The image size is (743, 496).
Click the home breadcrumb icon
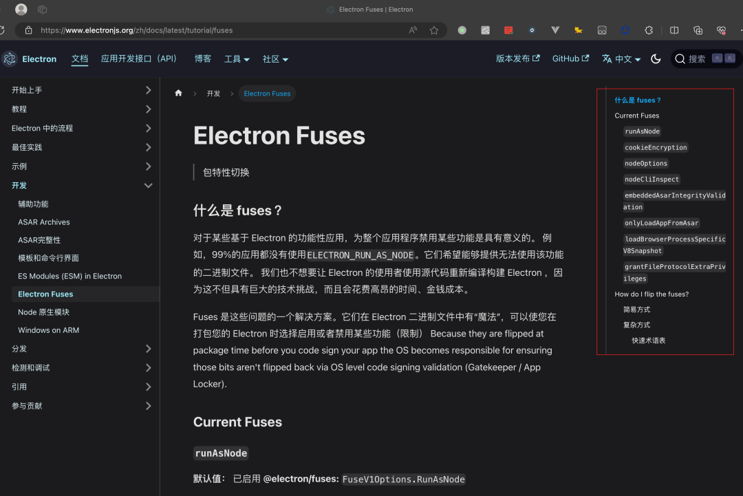click(x=178, y=94)
